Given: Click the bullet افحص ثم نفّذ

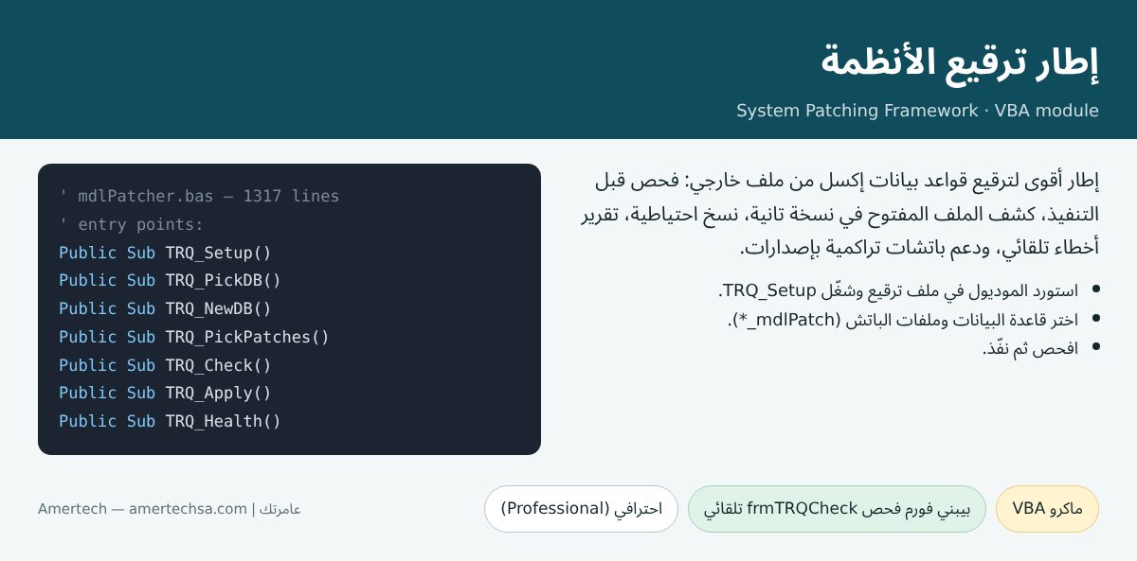Looking at the screenshot, I should (x=1030, y=348).
